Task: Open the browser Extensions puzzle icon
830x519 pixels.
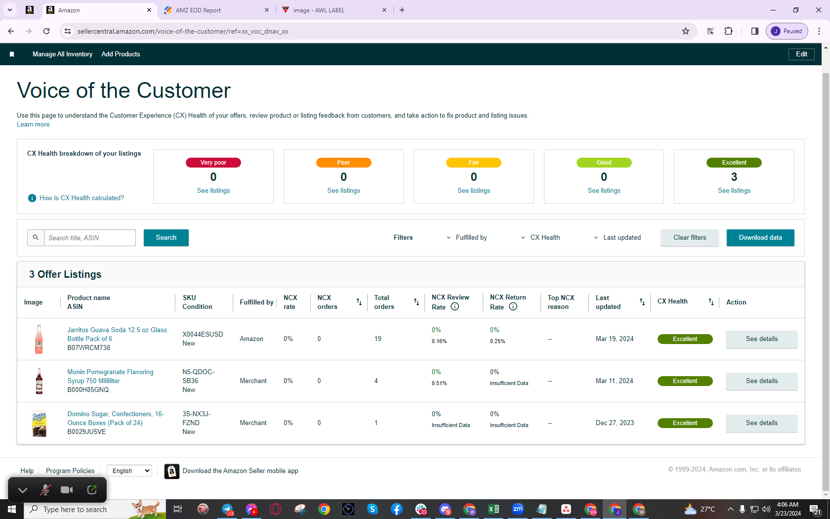Action: click(728, 31)
